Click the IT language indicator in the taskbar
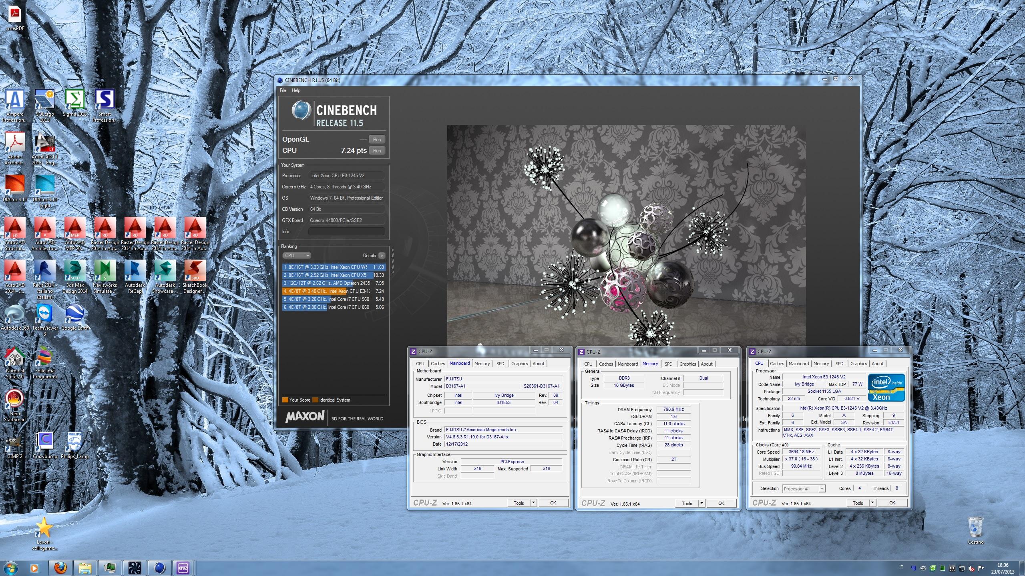This screenshot has height=576, width=1025. (901, 567)
